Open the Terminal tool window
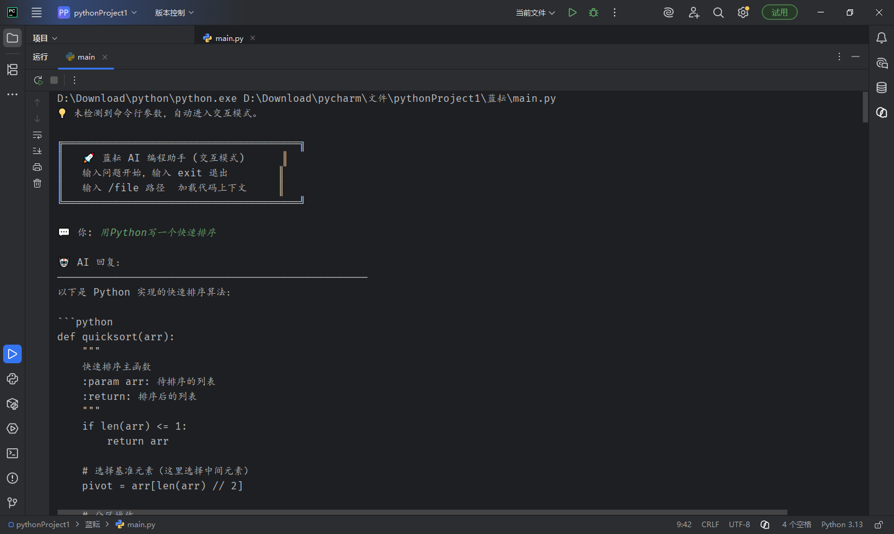Viewport: 894px width, 534px height. [x=12, y=453]
